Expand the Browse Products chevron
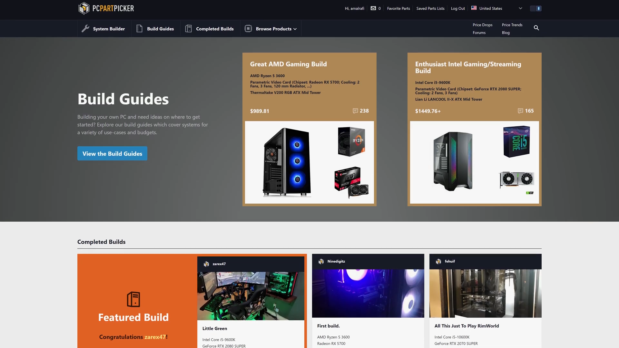 [x=295, y=29]
